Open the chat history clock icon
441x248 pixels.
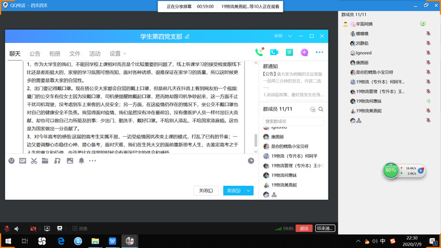pos(251,161)
